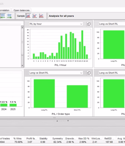Choose the OOS sample icon
Image resolution: width=125 pixels, height=146 pixels.
tap(41, 16)
